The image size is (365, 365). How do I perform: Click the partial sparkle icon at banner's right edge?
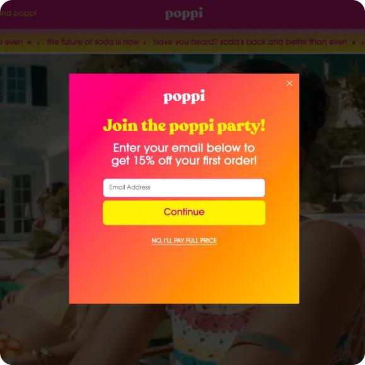pos(363,42)
